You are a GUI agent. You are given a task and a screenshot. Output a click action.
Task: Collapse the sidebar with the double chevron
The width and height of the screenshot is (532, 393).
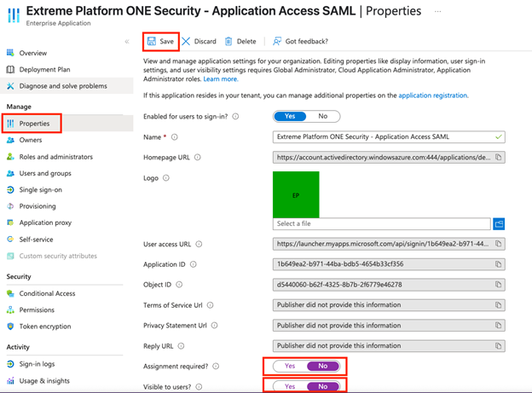click(127, 42)
